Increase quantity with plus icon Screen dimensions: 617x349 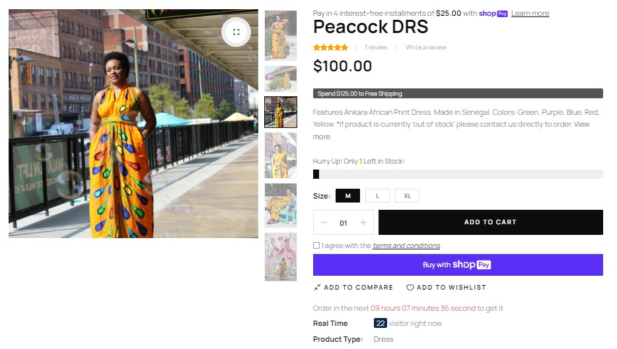pyautogui.click(x=363, y=223)
